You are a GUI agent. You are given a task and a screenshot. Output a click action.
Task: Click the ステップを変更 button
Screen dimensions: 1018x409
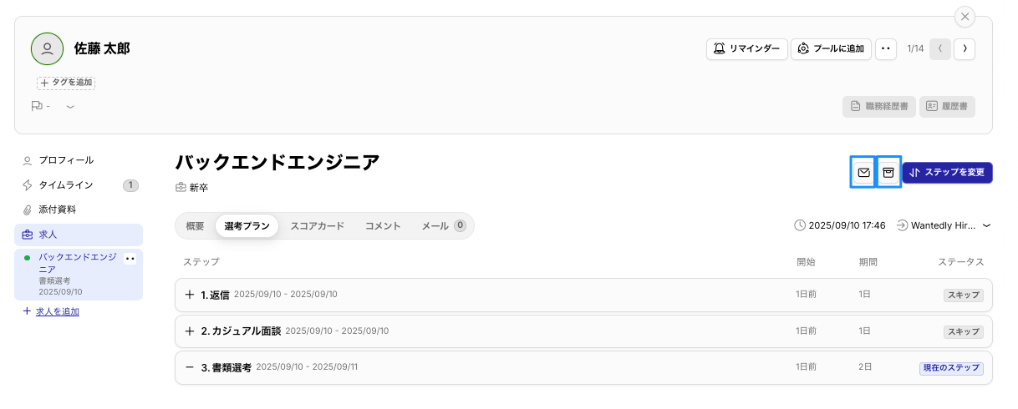point(948,173)
